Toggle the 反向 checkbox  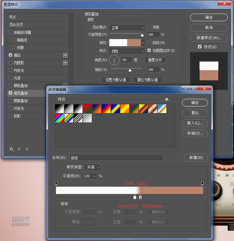(149, 43)
